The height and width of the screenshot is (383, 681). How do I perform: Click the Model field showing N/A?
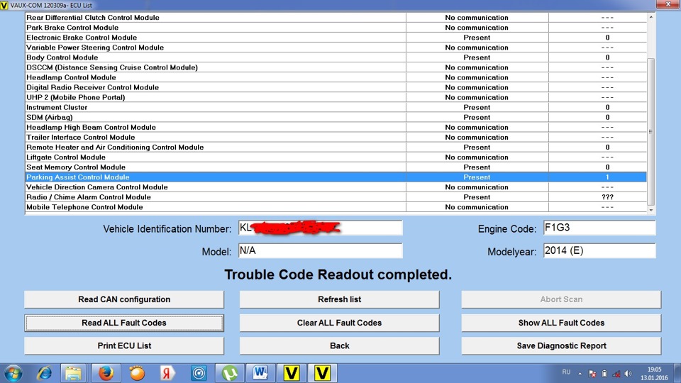(x=321, y=250)
